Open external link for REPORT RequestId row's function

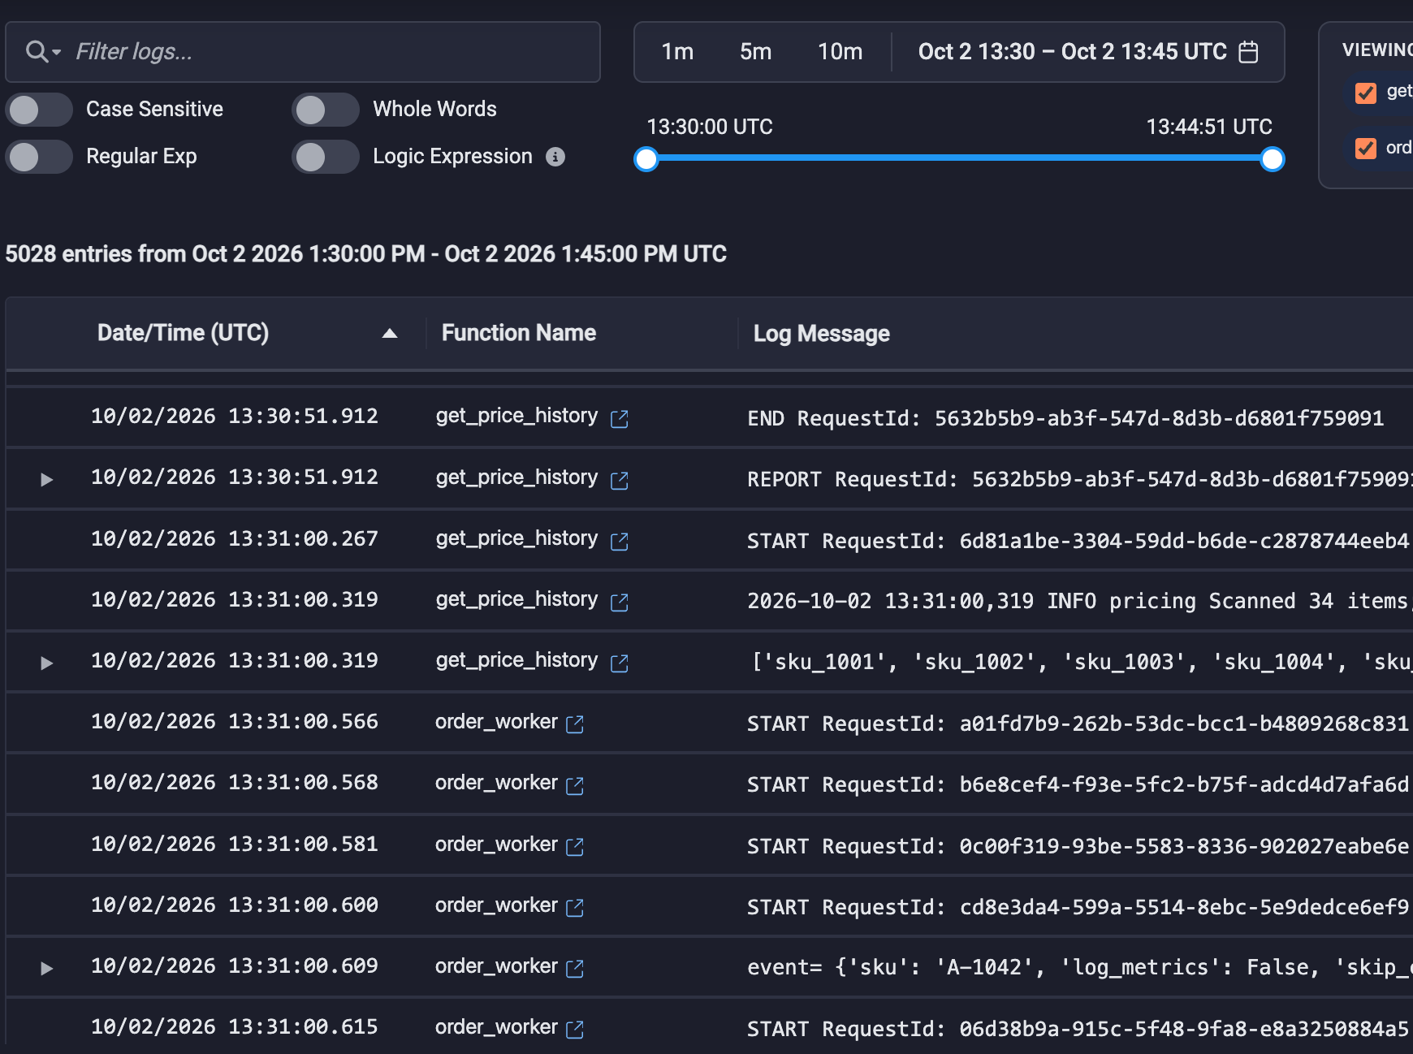tap(620, 481)
